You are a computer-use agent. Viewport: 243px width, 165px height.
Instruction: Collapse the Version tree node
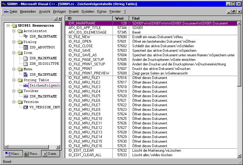point(14,102)
